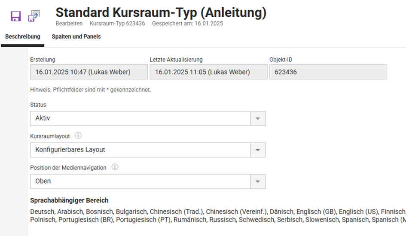Expand Position der Mediennavigation dropdown

[258, 182]
